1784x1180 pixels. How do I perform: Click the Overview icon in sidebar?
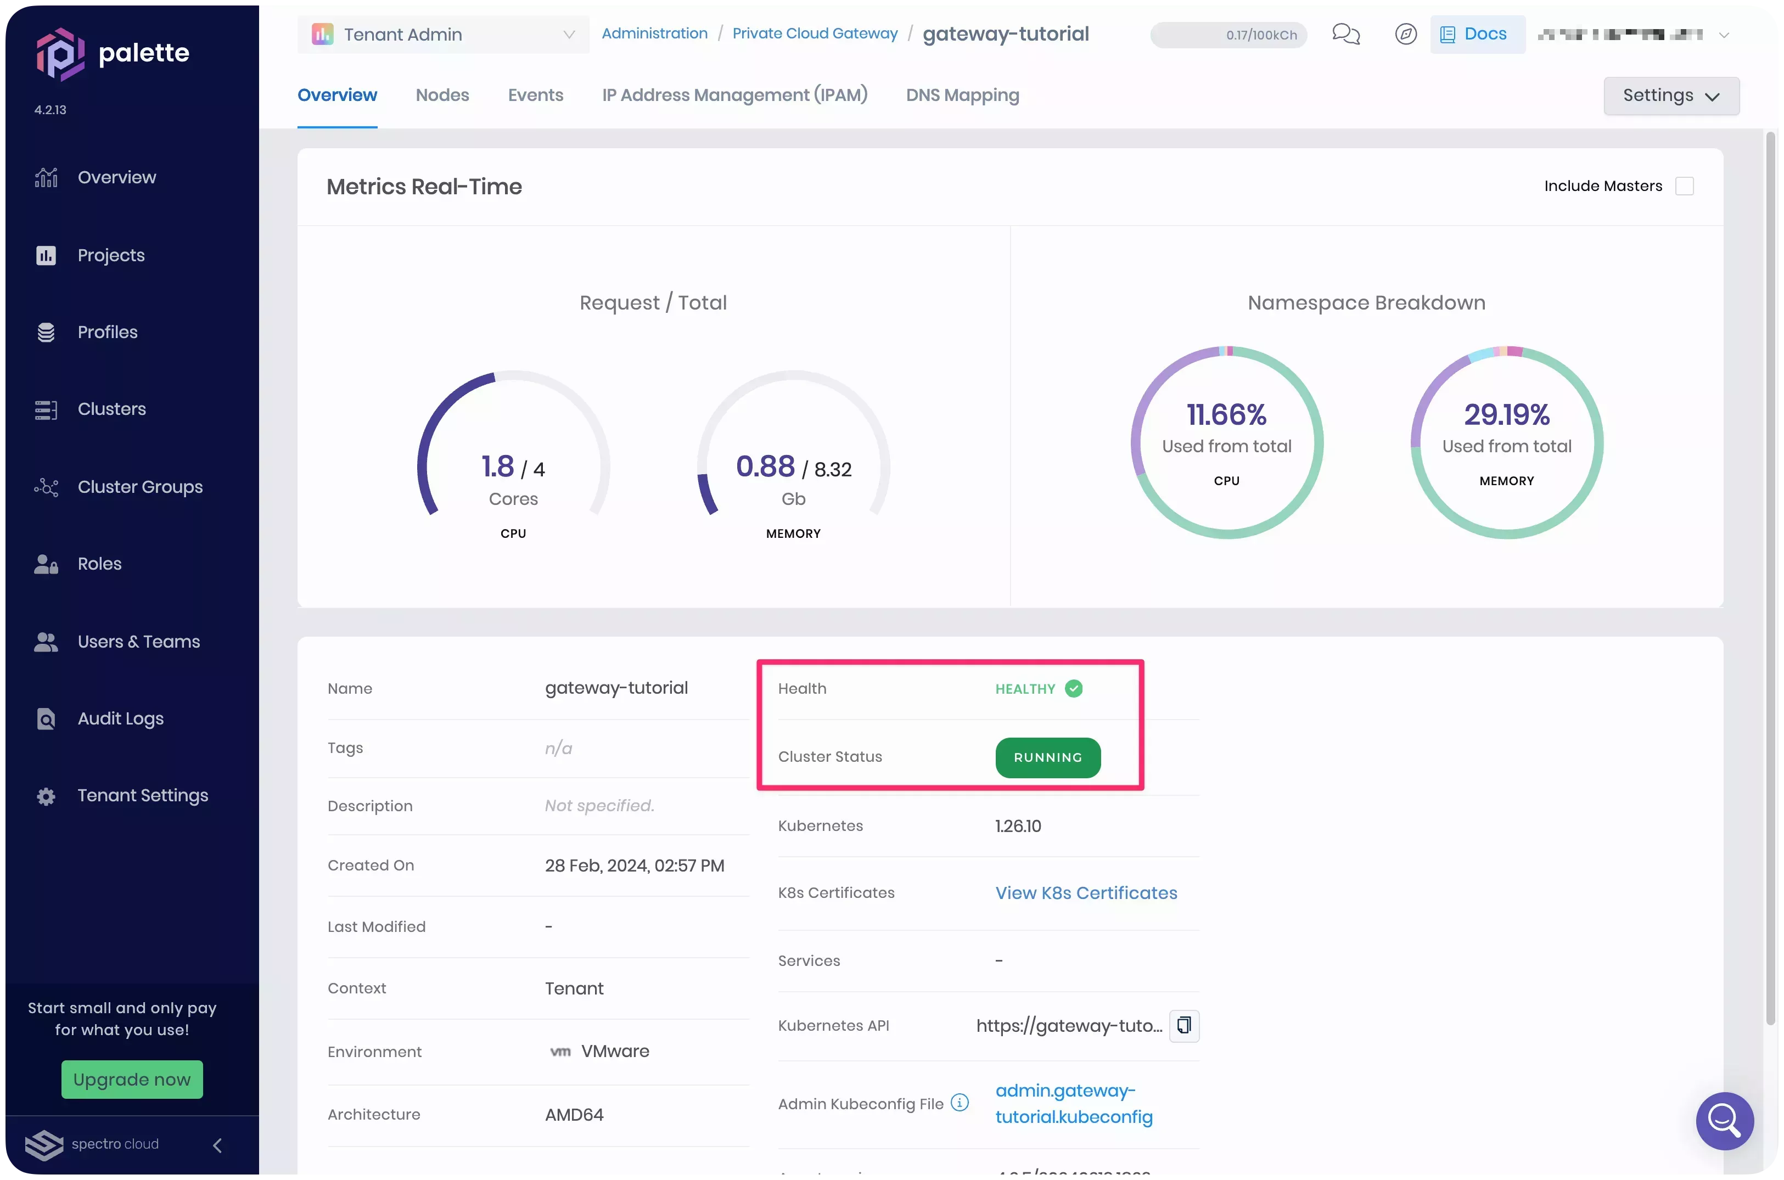tap(46, 177)
